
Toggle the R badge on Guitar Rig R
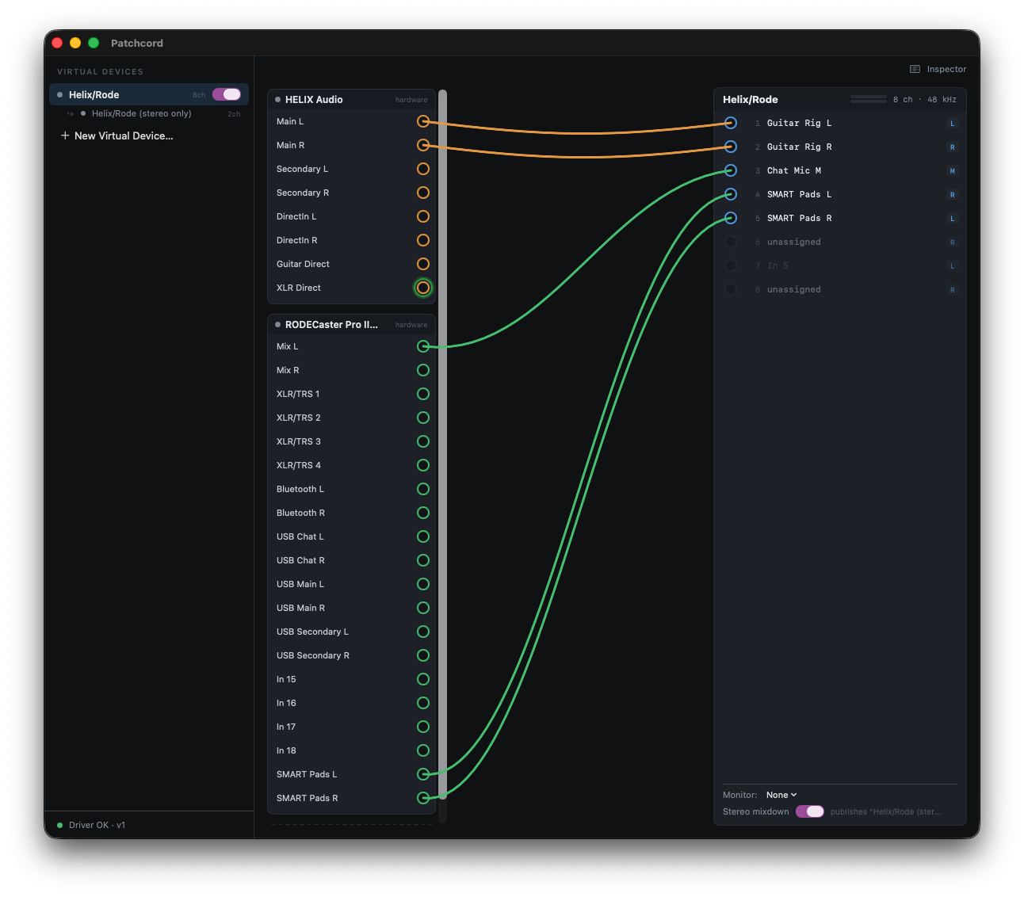pyautogui.click(x=953, y=147)
